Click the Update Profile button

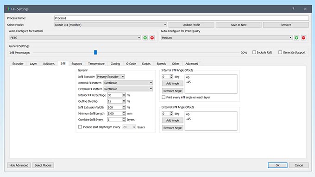click(191, 25)
